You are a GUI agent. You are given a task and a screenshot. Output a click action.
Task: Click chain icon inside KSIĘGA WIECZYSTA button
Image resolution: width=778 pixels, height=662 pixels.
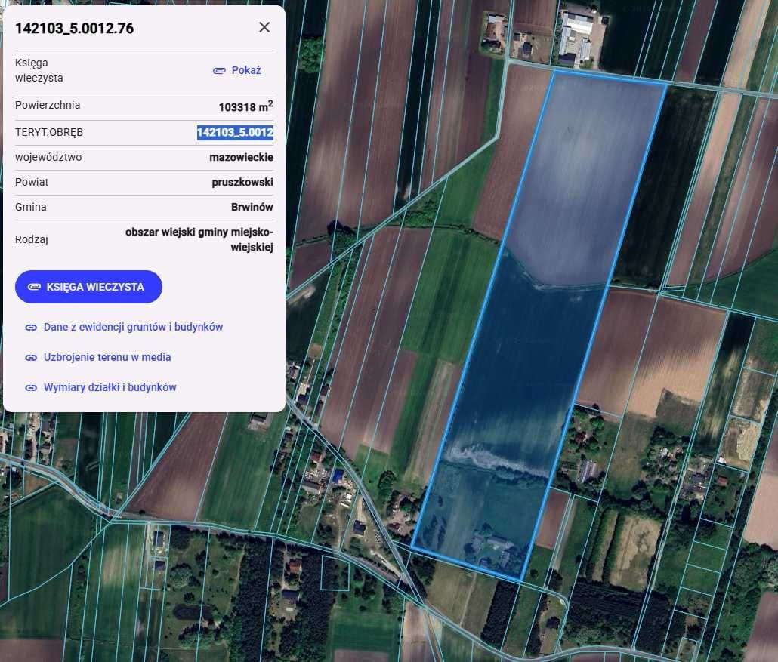(34, 287)
